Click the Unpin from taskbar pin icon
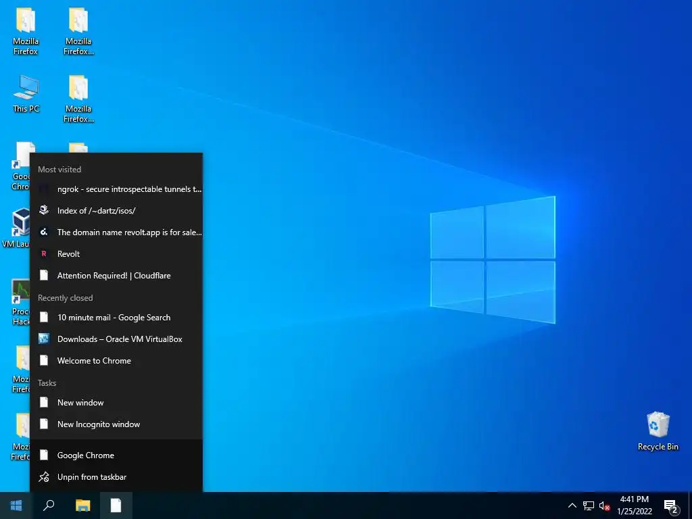Image resolution: width=692 pixels, height=519 pixels. coord(44,476)
